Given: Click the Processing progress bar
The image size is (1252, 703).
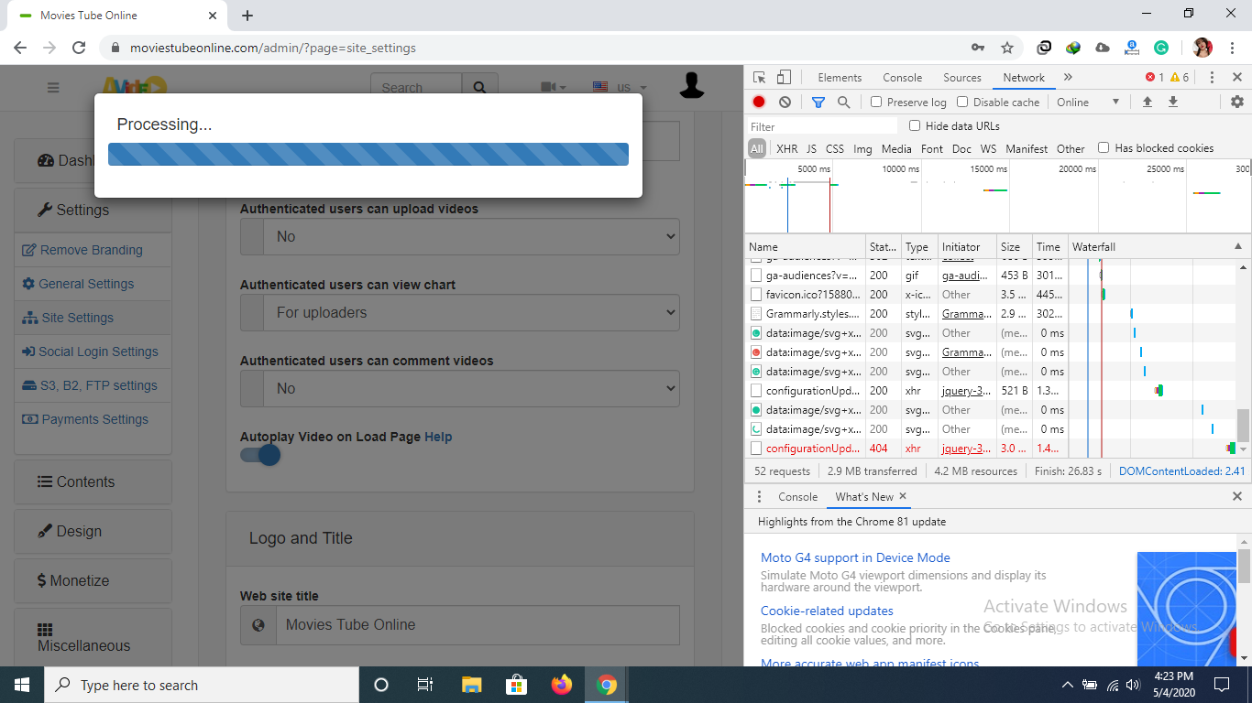Looking at the screenshot, I should click(368, 154).
